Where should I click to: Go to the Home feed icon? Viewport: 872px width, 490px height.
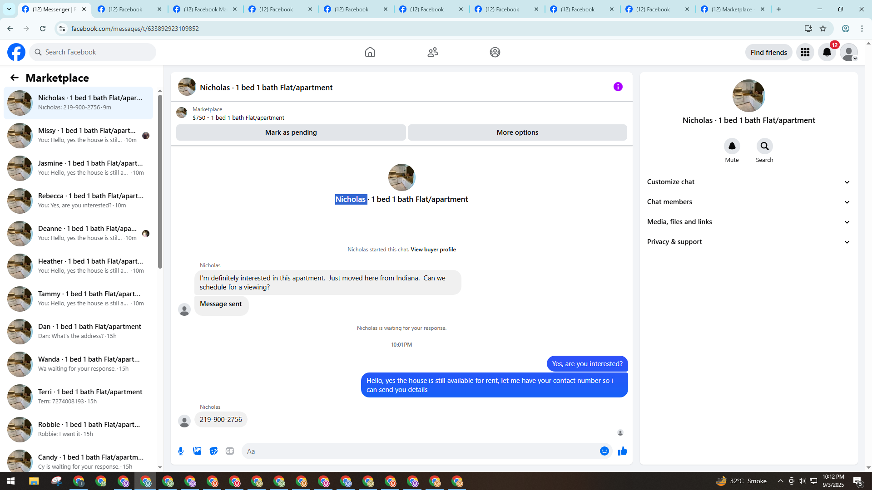[370, 52]
